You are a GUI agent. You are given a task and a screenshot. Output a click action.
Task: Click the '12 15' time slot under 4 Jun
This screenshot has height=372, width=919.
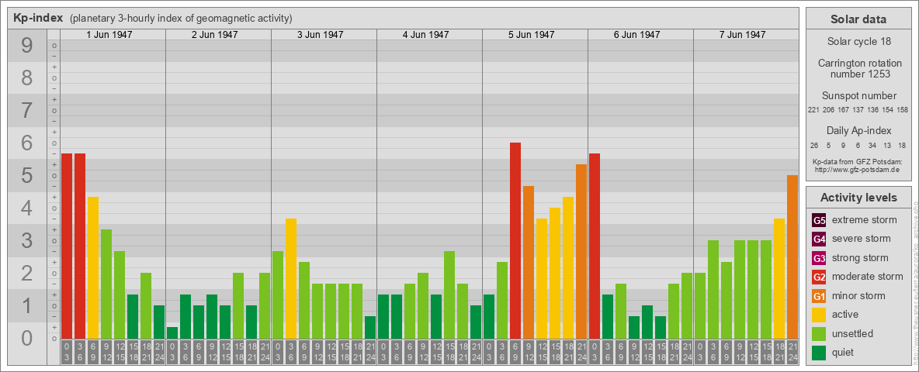point(436,352)
